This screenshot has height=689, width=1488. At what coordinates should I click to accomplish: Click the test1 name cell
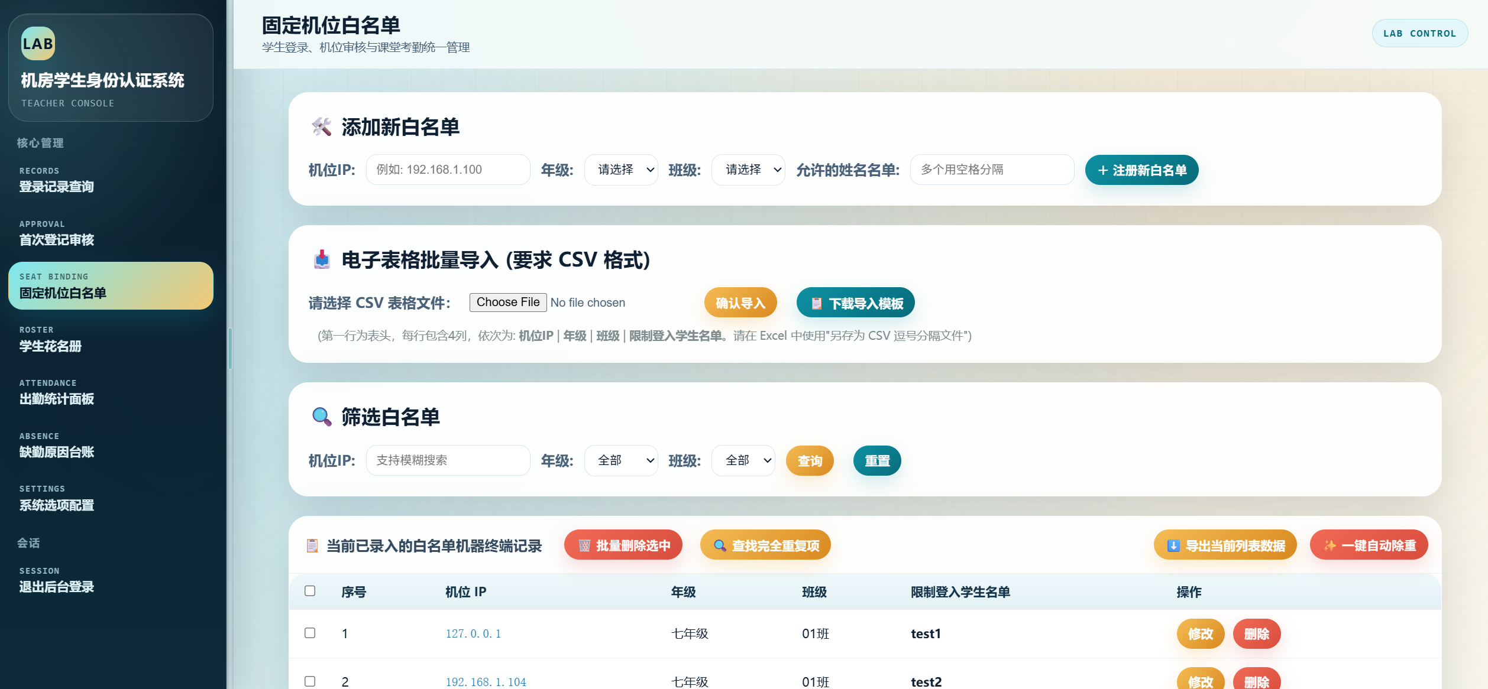926,633
